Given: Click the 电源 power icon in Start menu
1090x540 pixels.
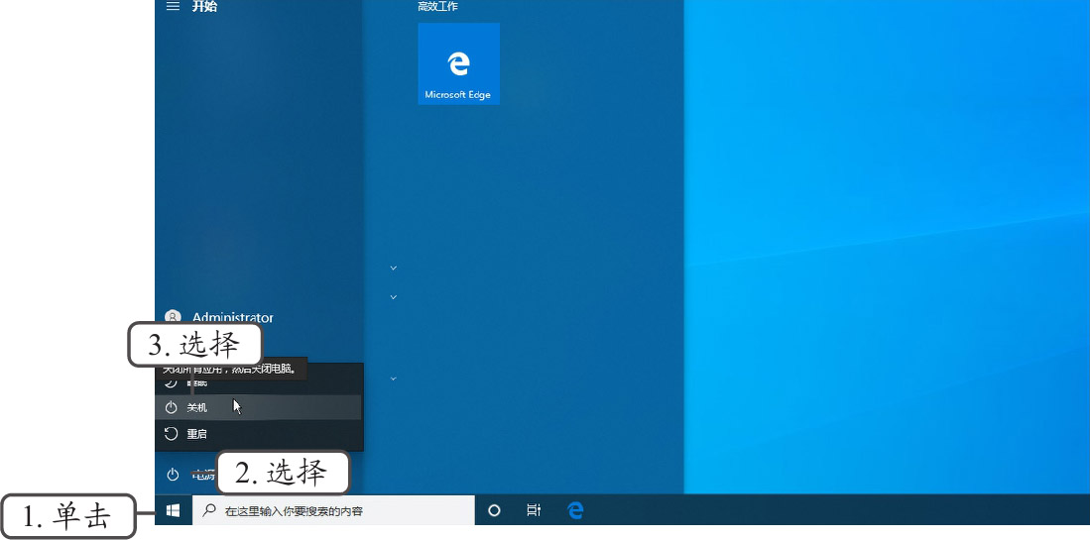Looking at the screenshot, I should click(173, 475).
